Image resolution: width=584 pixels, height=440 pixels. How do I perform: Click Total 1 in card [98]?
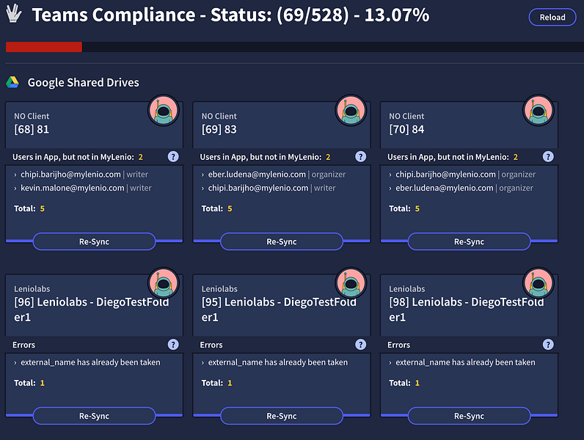[404, 383]
